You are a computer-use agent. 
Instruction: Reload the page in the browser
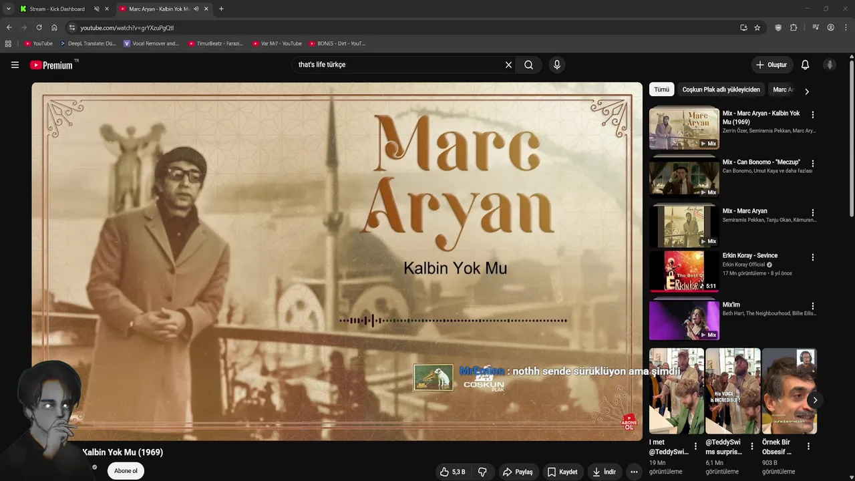click(39, 27)
